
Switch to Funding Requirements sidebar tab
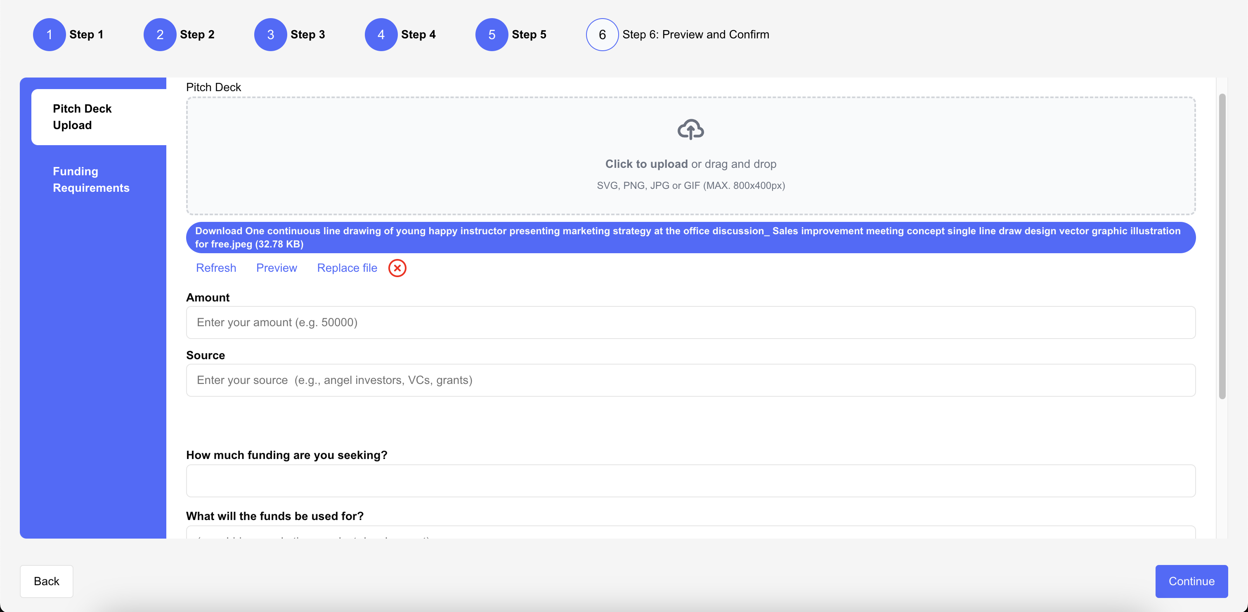coord(91,180)
